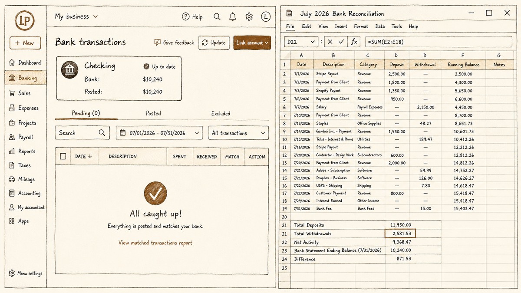Viewport: 521px width, 293px height.
Task: Open View matched transactions report link
Action: 155,243
